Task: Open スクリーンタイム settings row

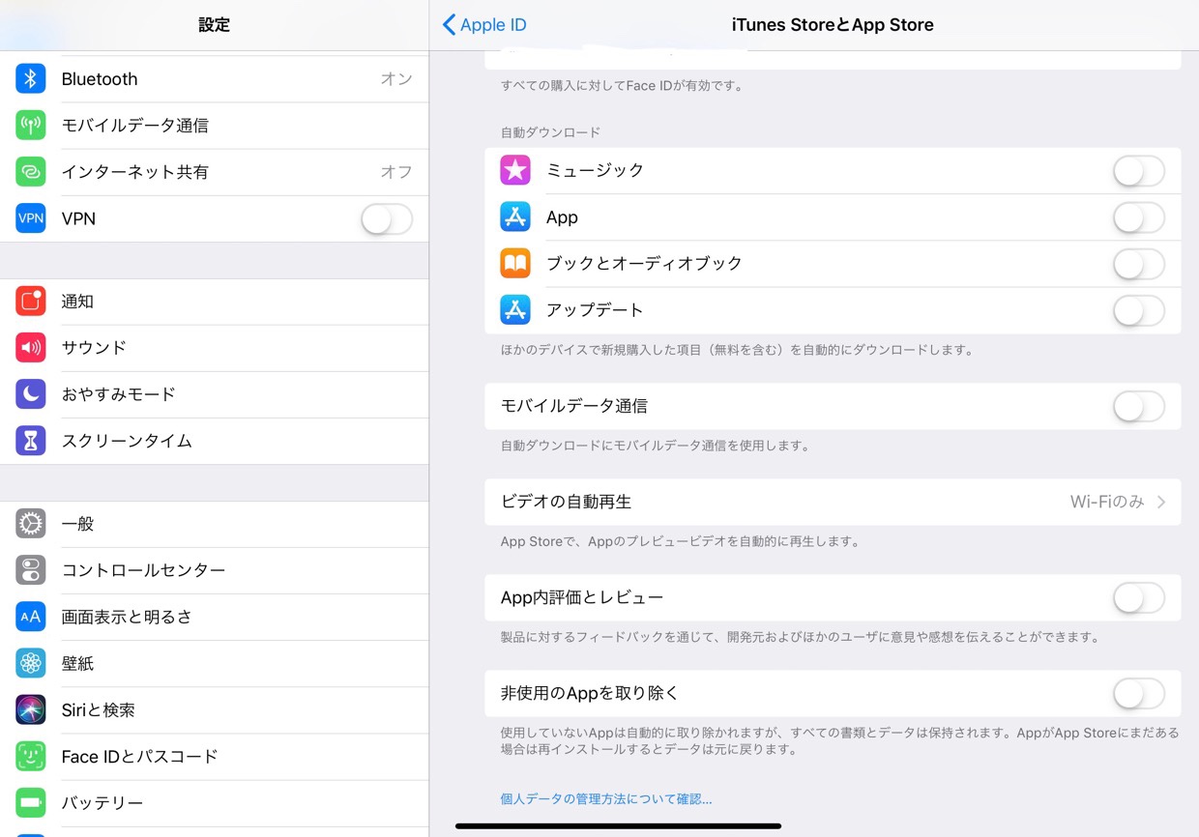Action: 214,441
